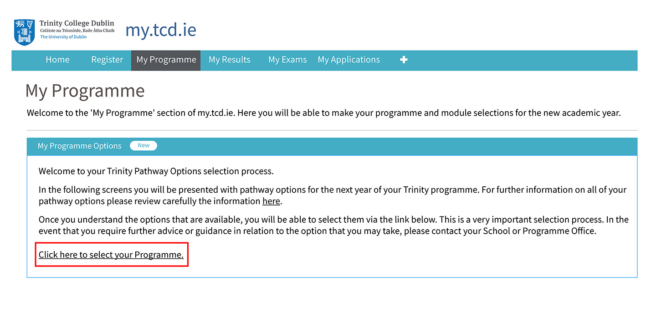Open the Register tab
This screenshot has height=318, width=646.
pyautogui.click(x=107, y=60)
